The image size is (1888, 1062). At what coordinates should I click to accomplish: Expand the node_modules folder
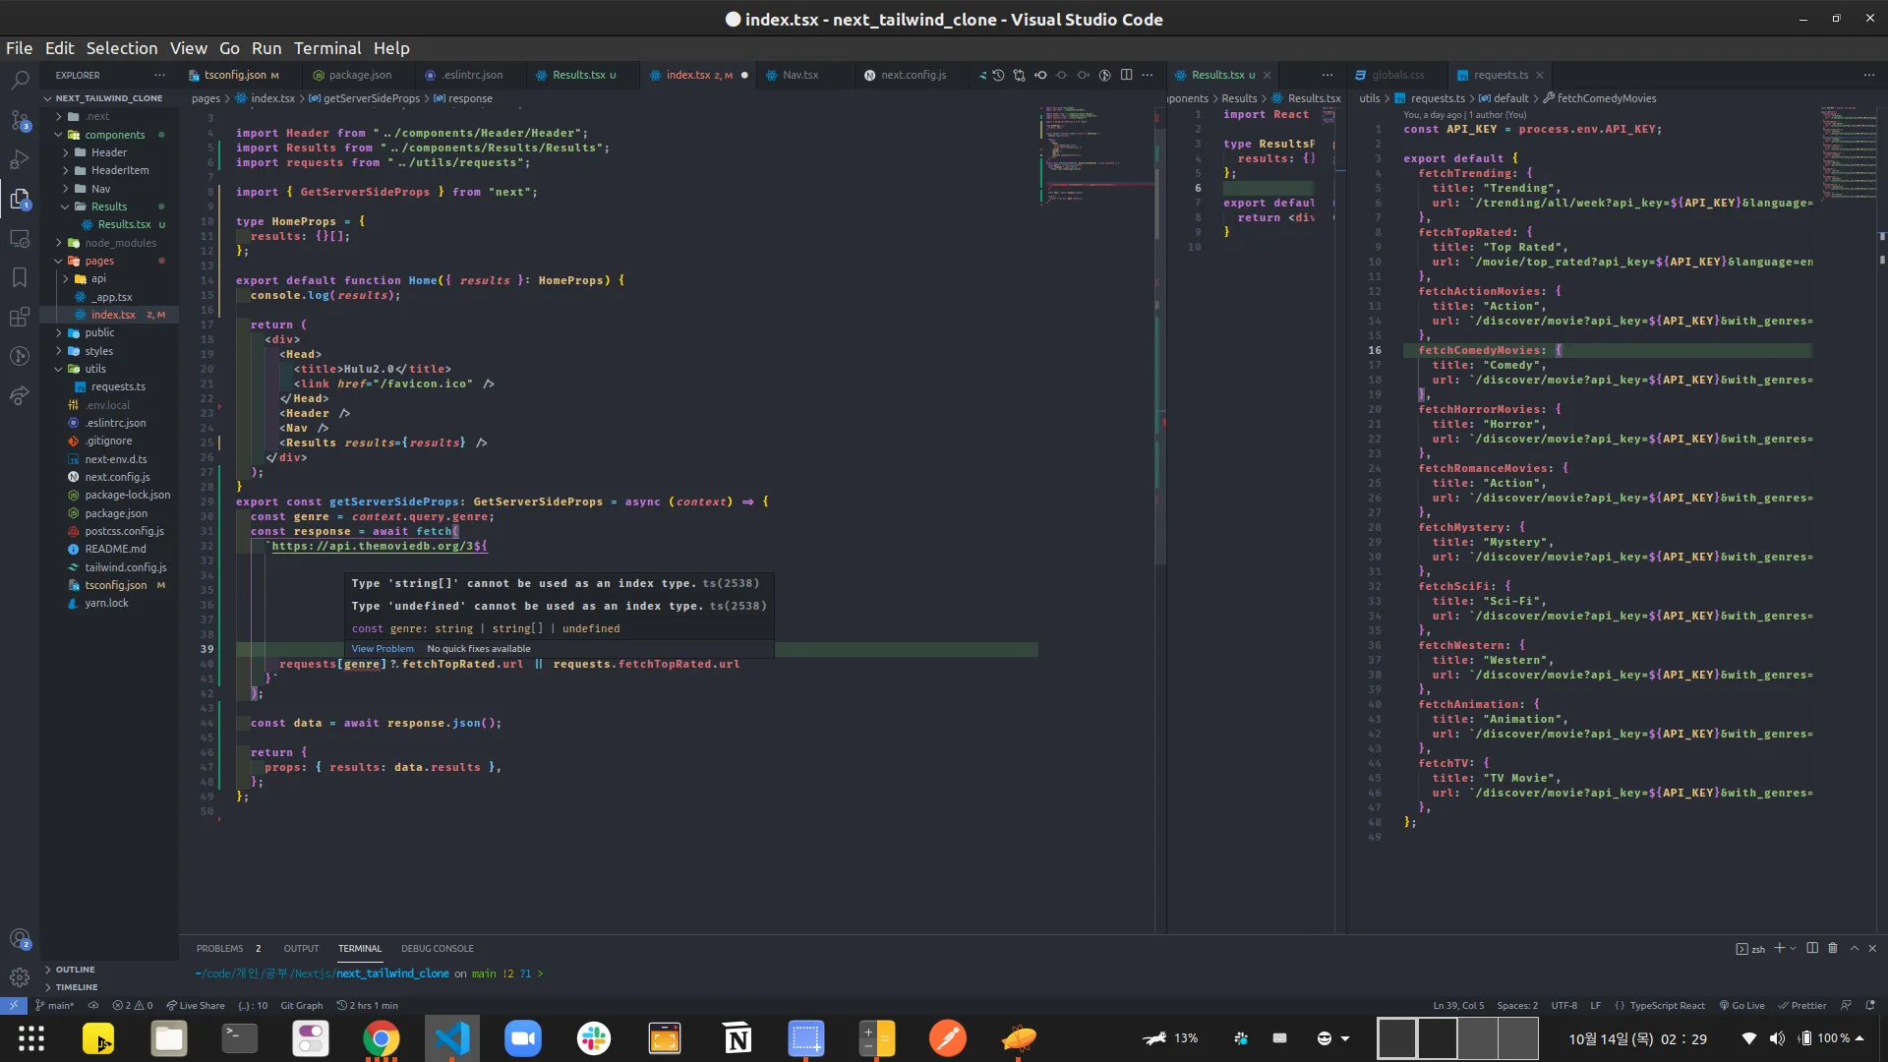tap(120, 243)
